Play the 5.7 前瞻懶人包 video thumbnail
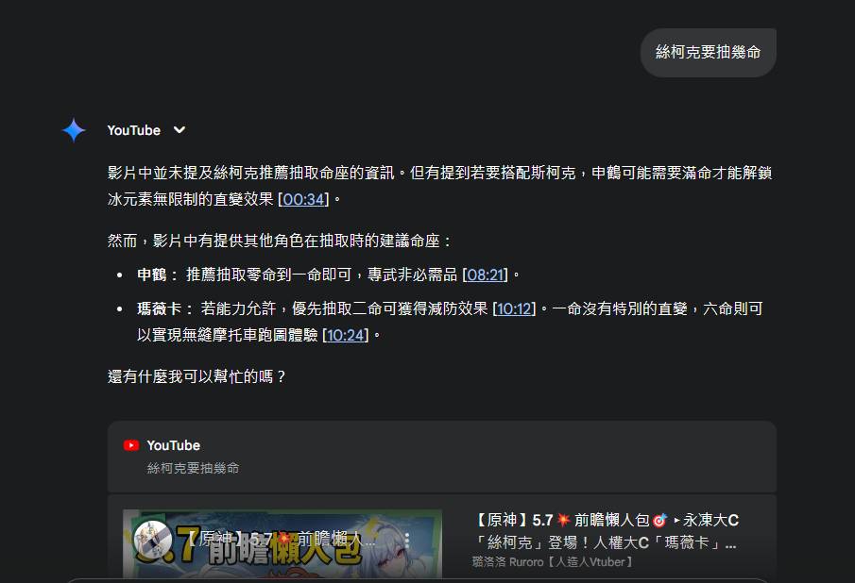This screenshot has width=855, height=583. pyautogui.click(x=282, y=543)
